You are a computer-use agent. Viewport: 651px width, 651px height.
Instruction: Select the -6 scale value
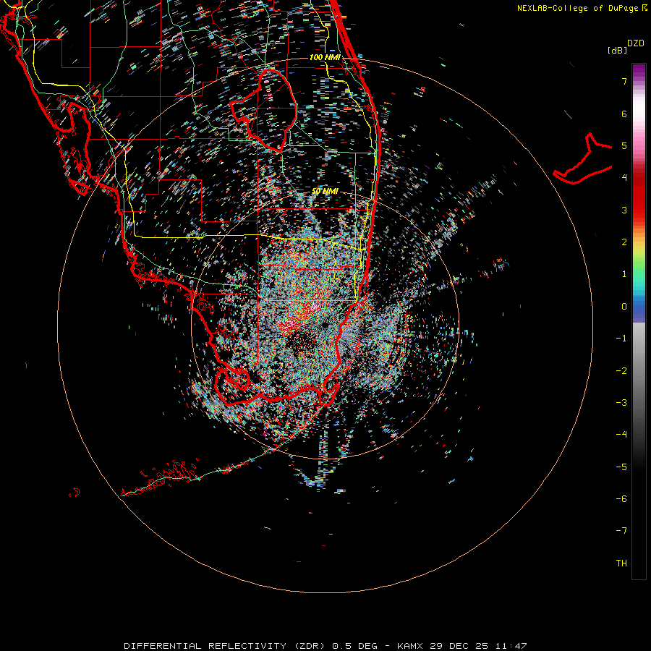pyautogui.click(x=621, y=499)
